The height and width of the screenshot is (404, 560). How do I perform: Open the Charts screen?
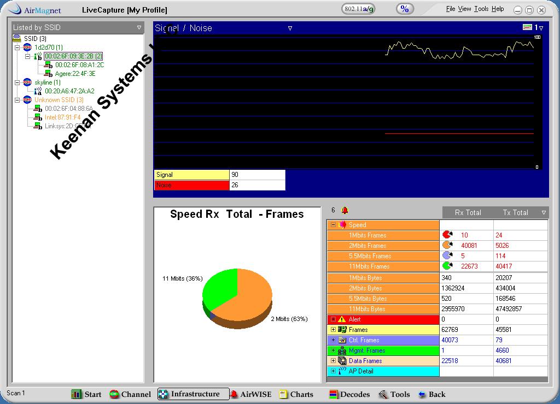(x=296, y=394)
